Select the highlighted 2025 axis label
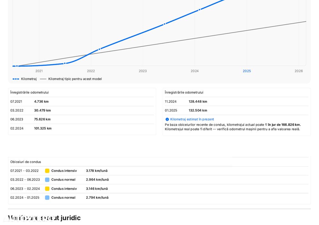 tap(247, 71)
